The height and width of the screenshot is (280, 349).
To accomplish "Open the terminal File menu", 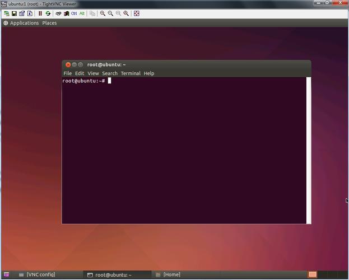I will [67, 73].
